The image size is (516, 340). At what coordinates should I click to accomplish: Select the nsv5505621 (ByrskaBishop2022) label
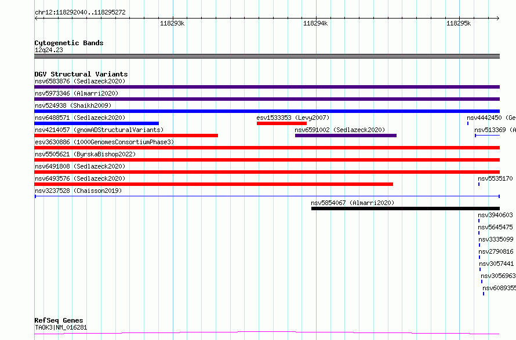click(85, 154)
